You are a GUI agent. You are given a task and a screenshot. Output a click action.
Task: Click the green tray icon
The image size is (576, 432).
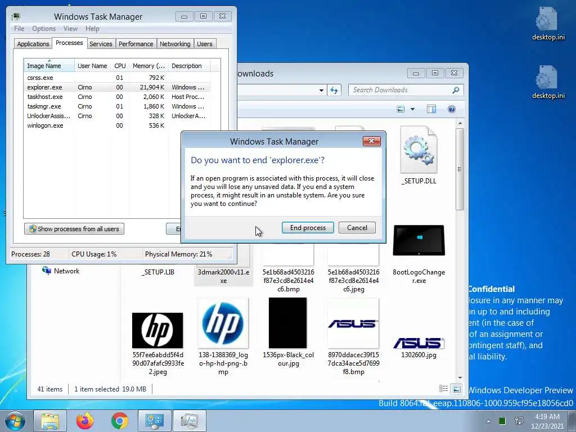502,421
